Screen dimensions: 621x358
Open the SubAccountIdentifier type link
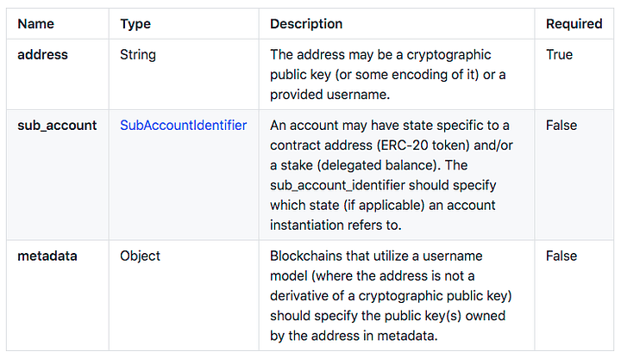(183, 126)
